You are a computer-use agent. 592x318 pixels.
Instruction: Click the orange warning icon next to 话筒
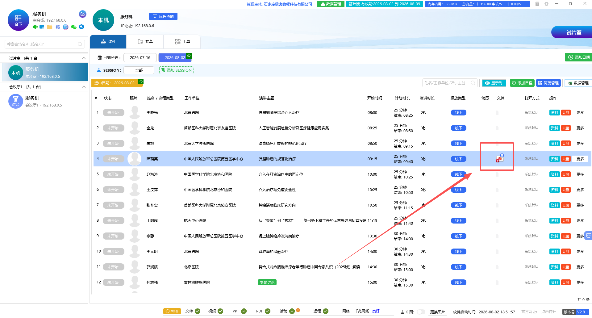[x=298, y=310]
